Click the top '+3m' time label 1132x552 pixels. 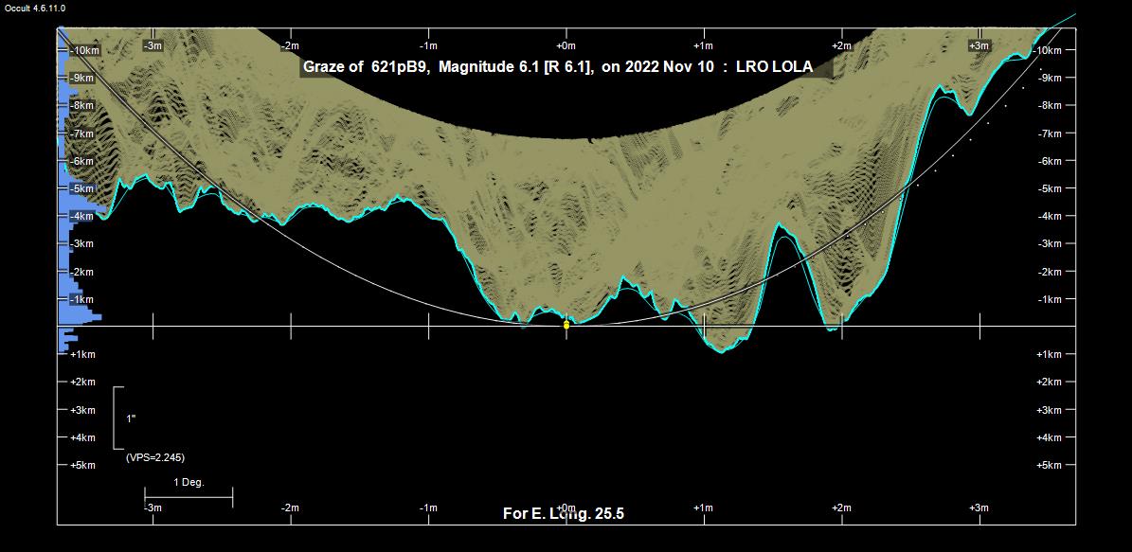(x=979, y=45)
